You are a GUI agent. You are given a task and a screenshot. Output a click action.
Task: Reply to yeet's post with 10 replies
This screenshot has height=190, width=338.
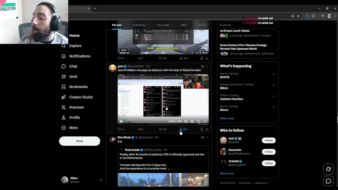tap(121, 129)
